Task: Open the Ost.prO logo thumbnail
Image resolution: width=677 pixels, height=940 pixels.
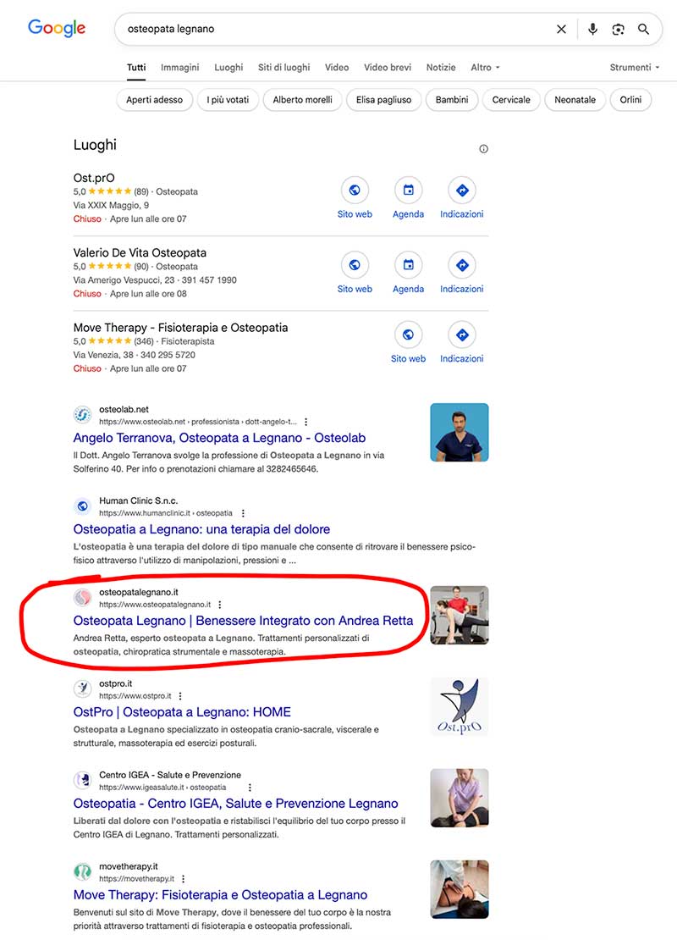Action: pyautogui.click(x=460, y=707)
